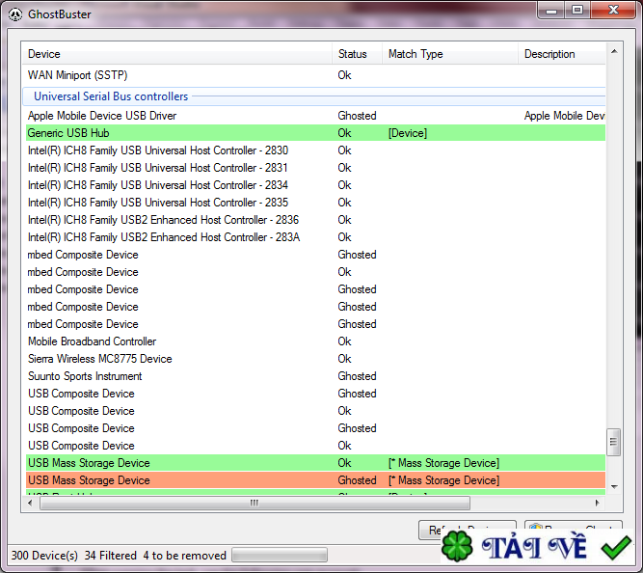Sort by the Device column header

[176, 54]
